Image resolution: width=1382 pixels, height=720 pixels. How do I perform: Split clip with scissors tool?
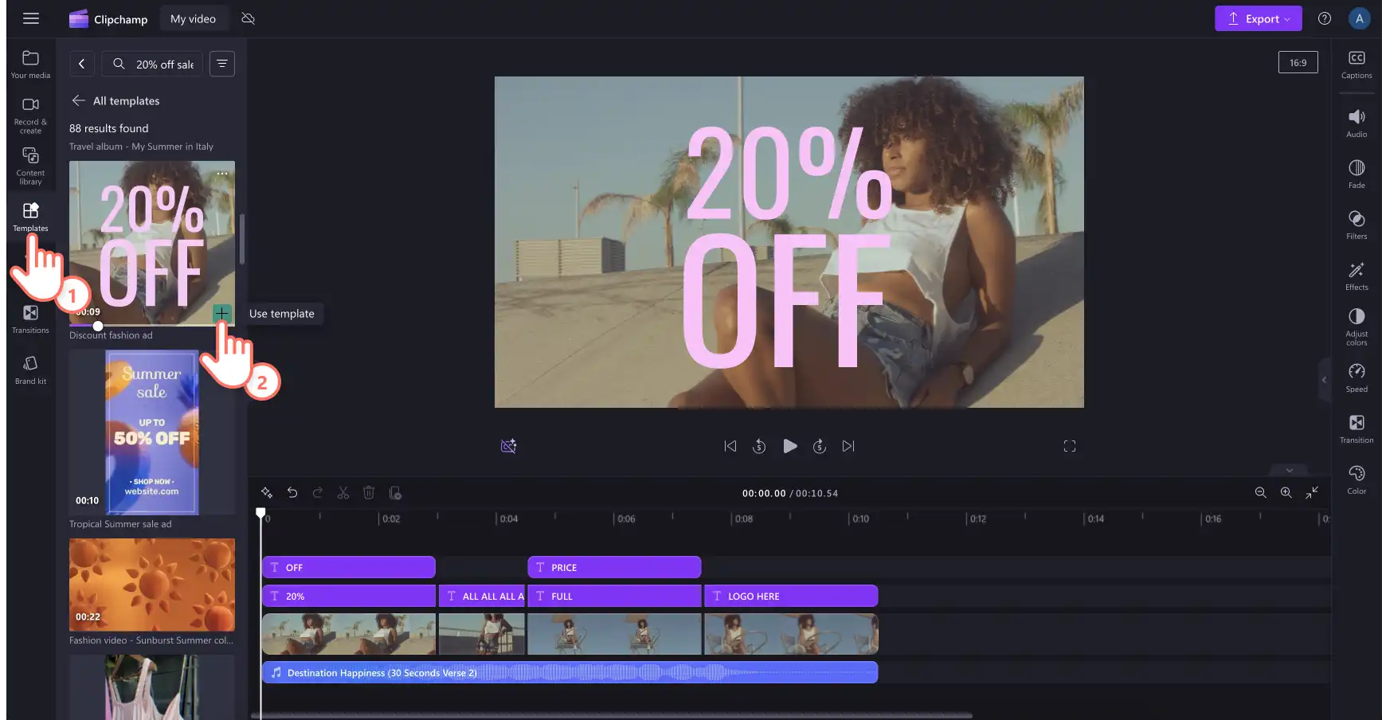pos(343,493)
